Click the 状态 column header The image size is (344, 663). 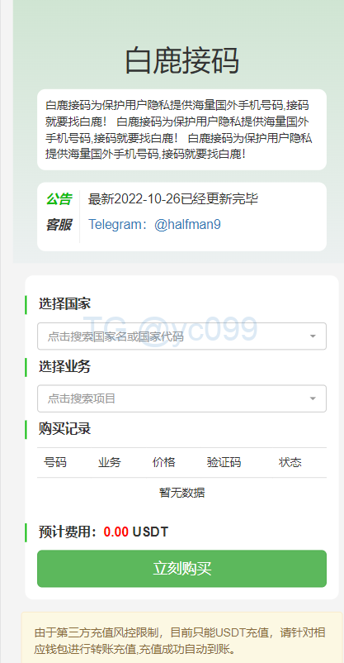point(290,462)
